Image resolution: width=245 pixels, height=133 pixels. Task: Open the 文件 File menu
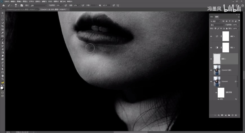tap(7, 1)
